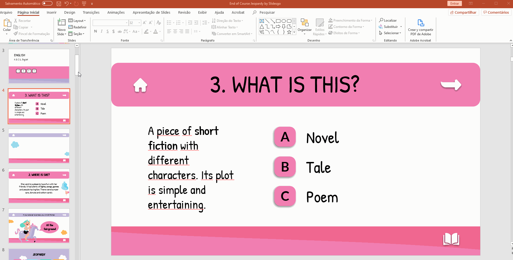Click the white arrow on slide header
The height and width of the screenshot is (260, 513).
click(451, 84)
